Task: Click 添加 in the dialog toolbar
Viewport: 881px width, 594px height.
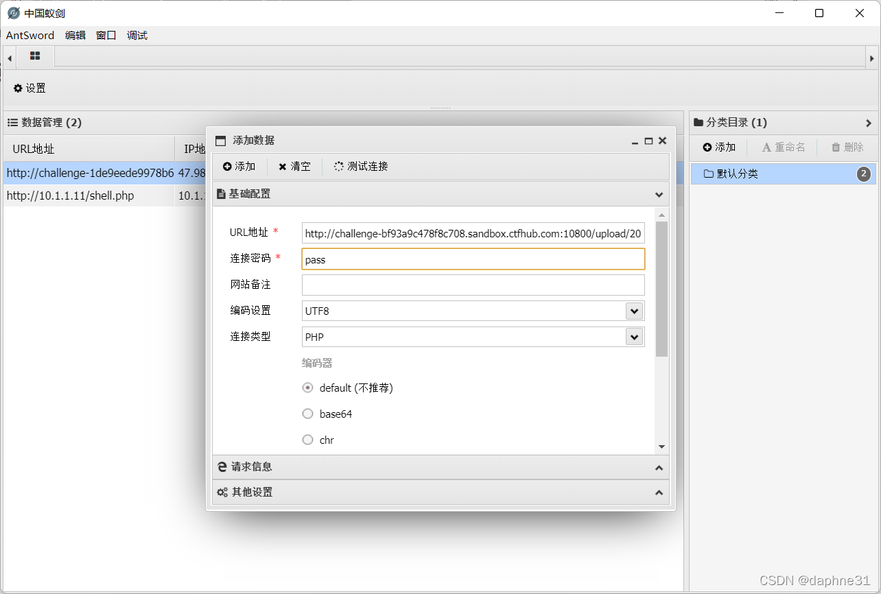Action: 239,167
